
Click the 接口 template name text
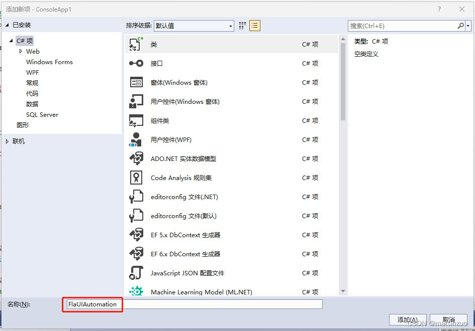tap(157, 64)
